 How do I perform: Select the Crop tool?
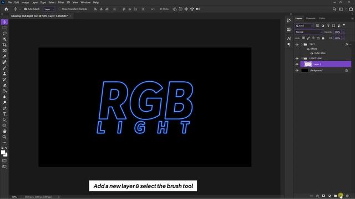4,45
